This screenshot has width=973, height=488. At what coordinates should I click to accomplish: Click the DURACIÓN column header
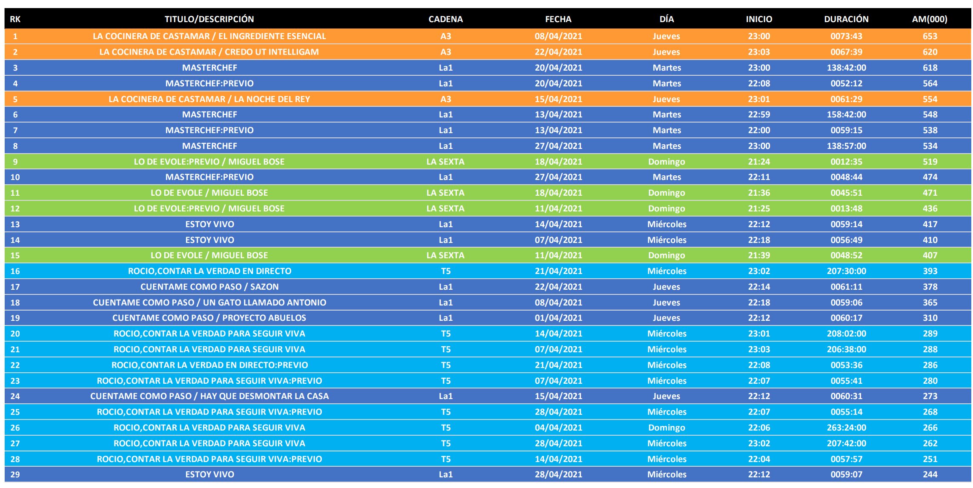coord(846,19)
